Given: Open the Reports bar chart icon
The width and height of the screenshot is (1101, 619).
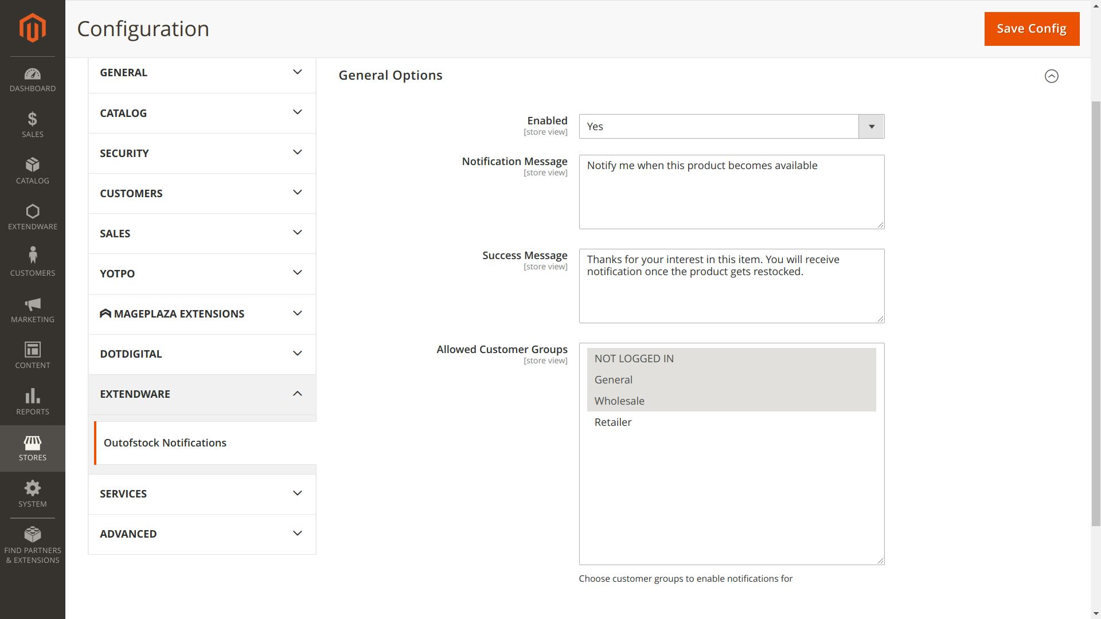Looking at the screenshot, I should (x=32, y=402).
